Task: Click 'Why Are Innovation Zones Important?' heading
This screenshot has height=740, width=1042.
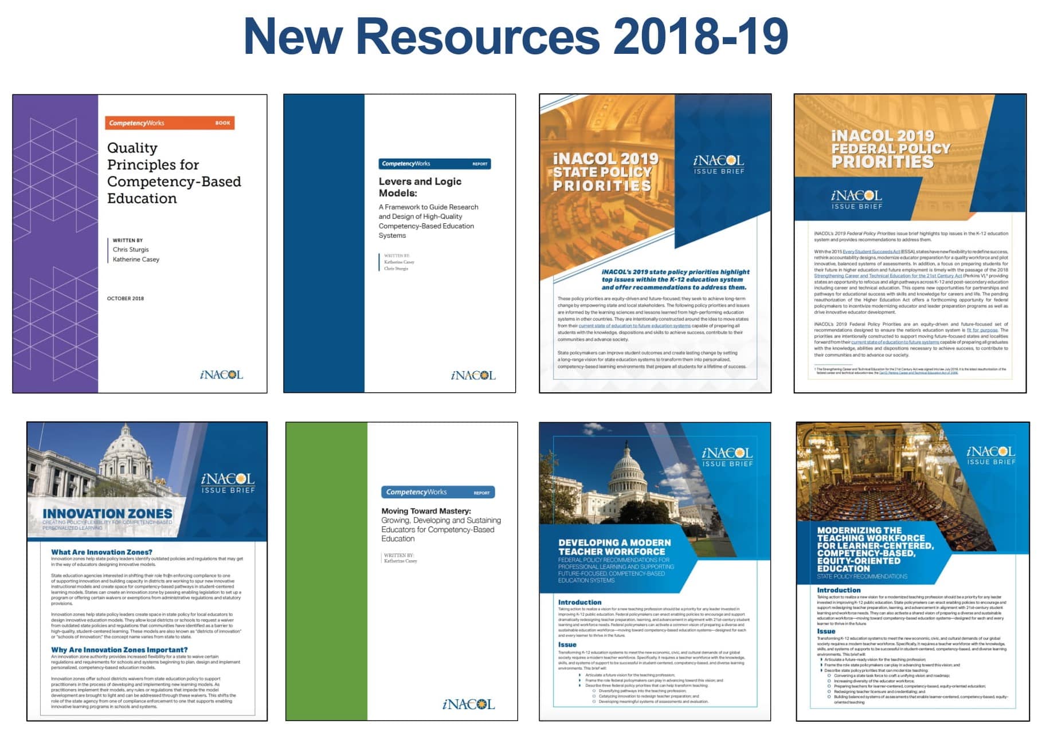Action: tap(119, 650)
